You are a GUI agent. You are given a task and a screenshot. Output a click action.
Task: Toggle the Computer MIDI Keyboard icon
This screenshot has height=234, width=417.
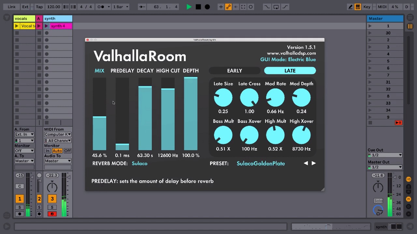(358, 7)
